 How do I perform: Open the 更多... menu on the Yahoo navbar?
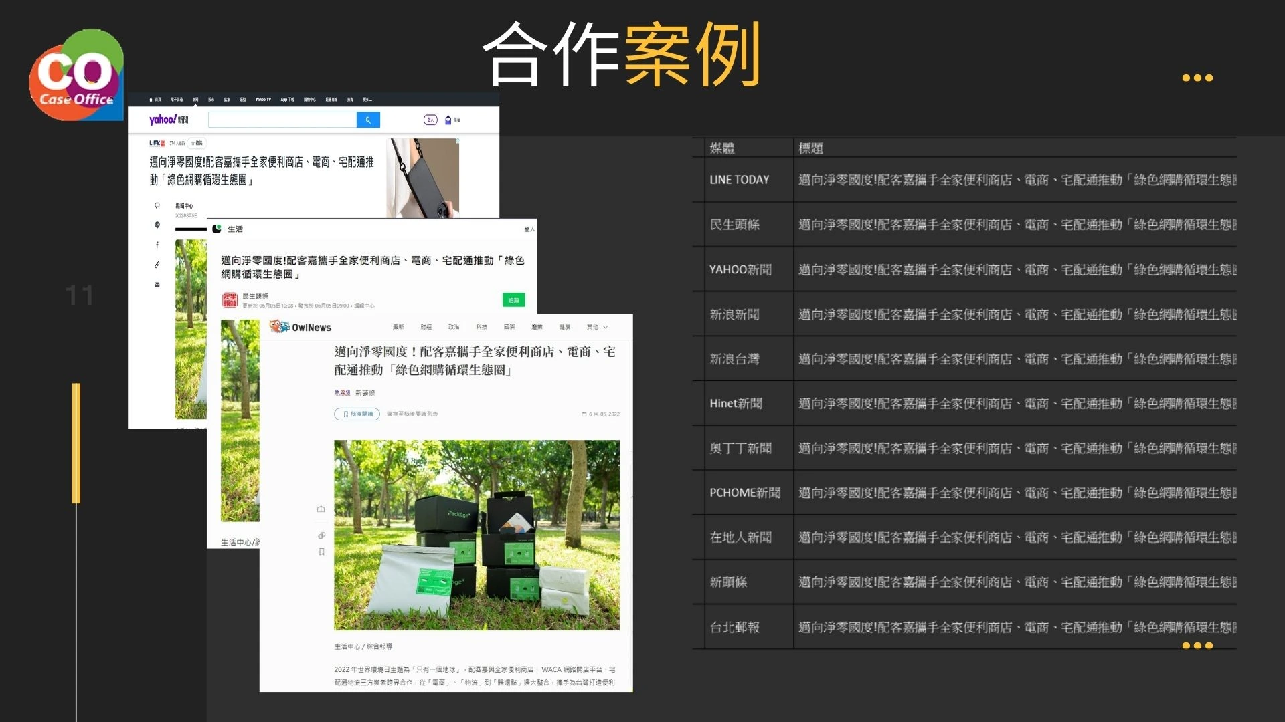[x=367, y=100]
